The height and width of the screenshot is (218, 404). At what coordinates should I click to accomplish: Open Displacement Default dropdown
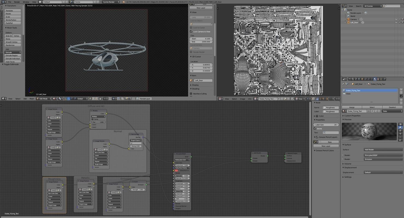[383, 172]
